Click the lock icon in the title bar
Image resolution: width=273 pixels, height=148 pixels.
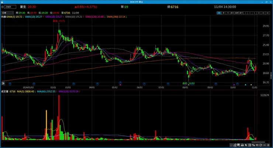tap(2, 2)
